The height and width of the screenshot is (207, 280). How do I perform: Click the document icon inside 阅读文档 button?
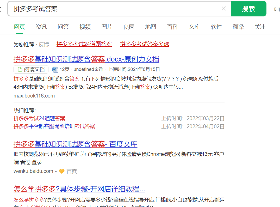[x=20, y=69]
